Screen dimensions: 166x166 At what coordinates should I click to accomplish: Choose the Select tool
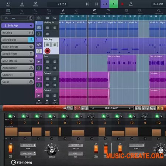(8, 11)
